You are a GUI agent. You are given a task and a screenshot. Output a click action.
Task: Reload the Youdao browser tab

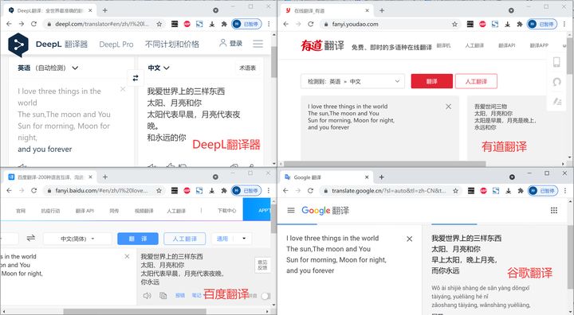pos(311,24)
